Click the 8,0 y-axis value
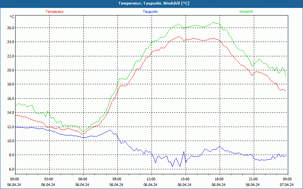The image size is (303, 189). tap(11, 155)
